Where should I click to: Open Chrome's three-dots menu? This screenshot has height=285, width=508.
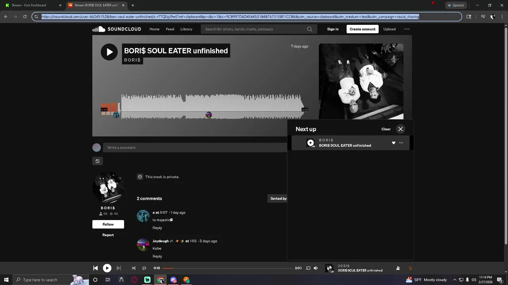pyautogui.click(x=502, y=17)
